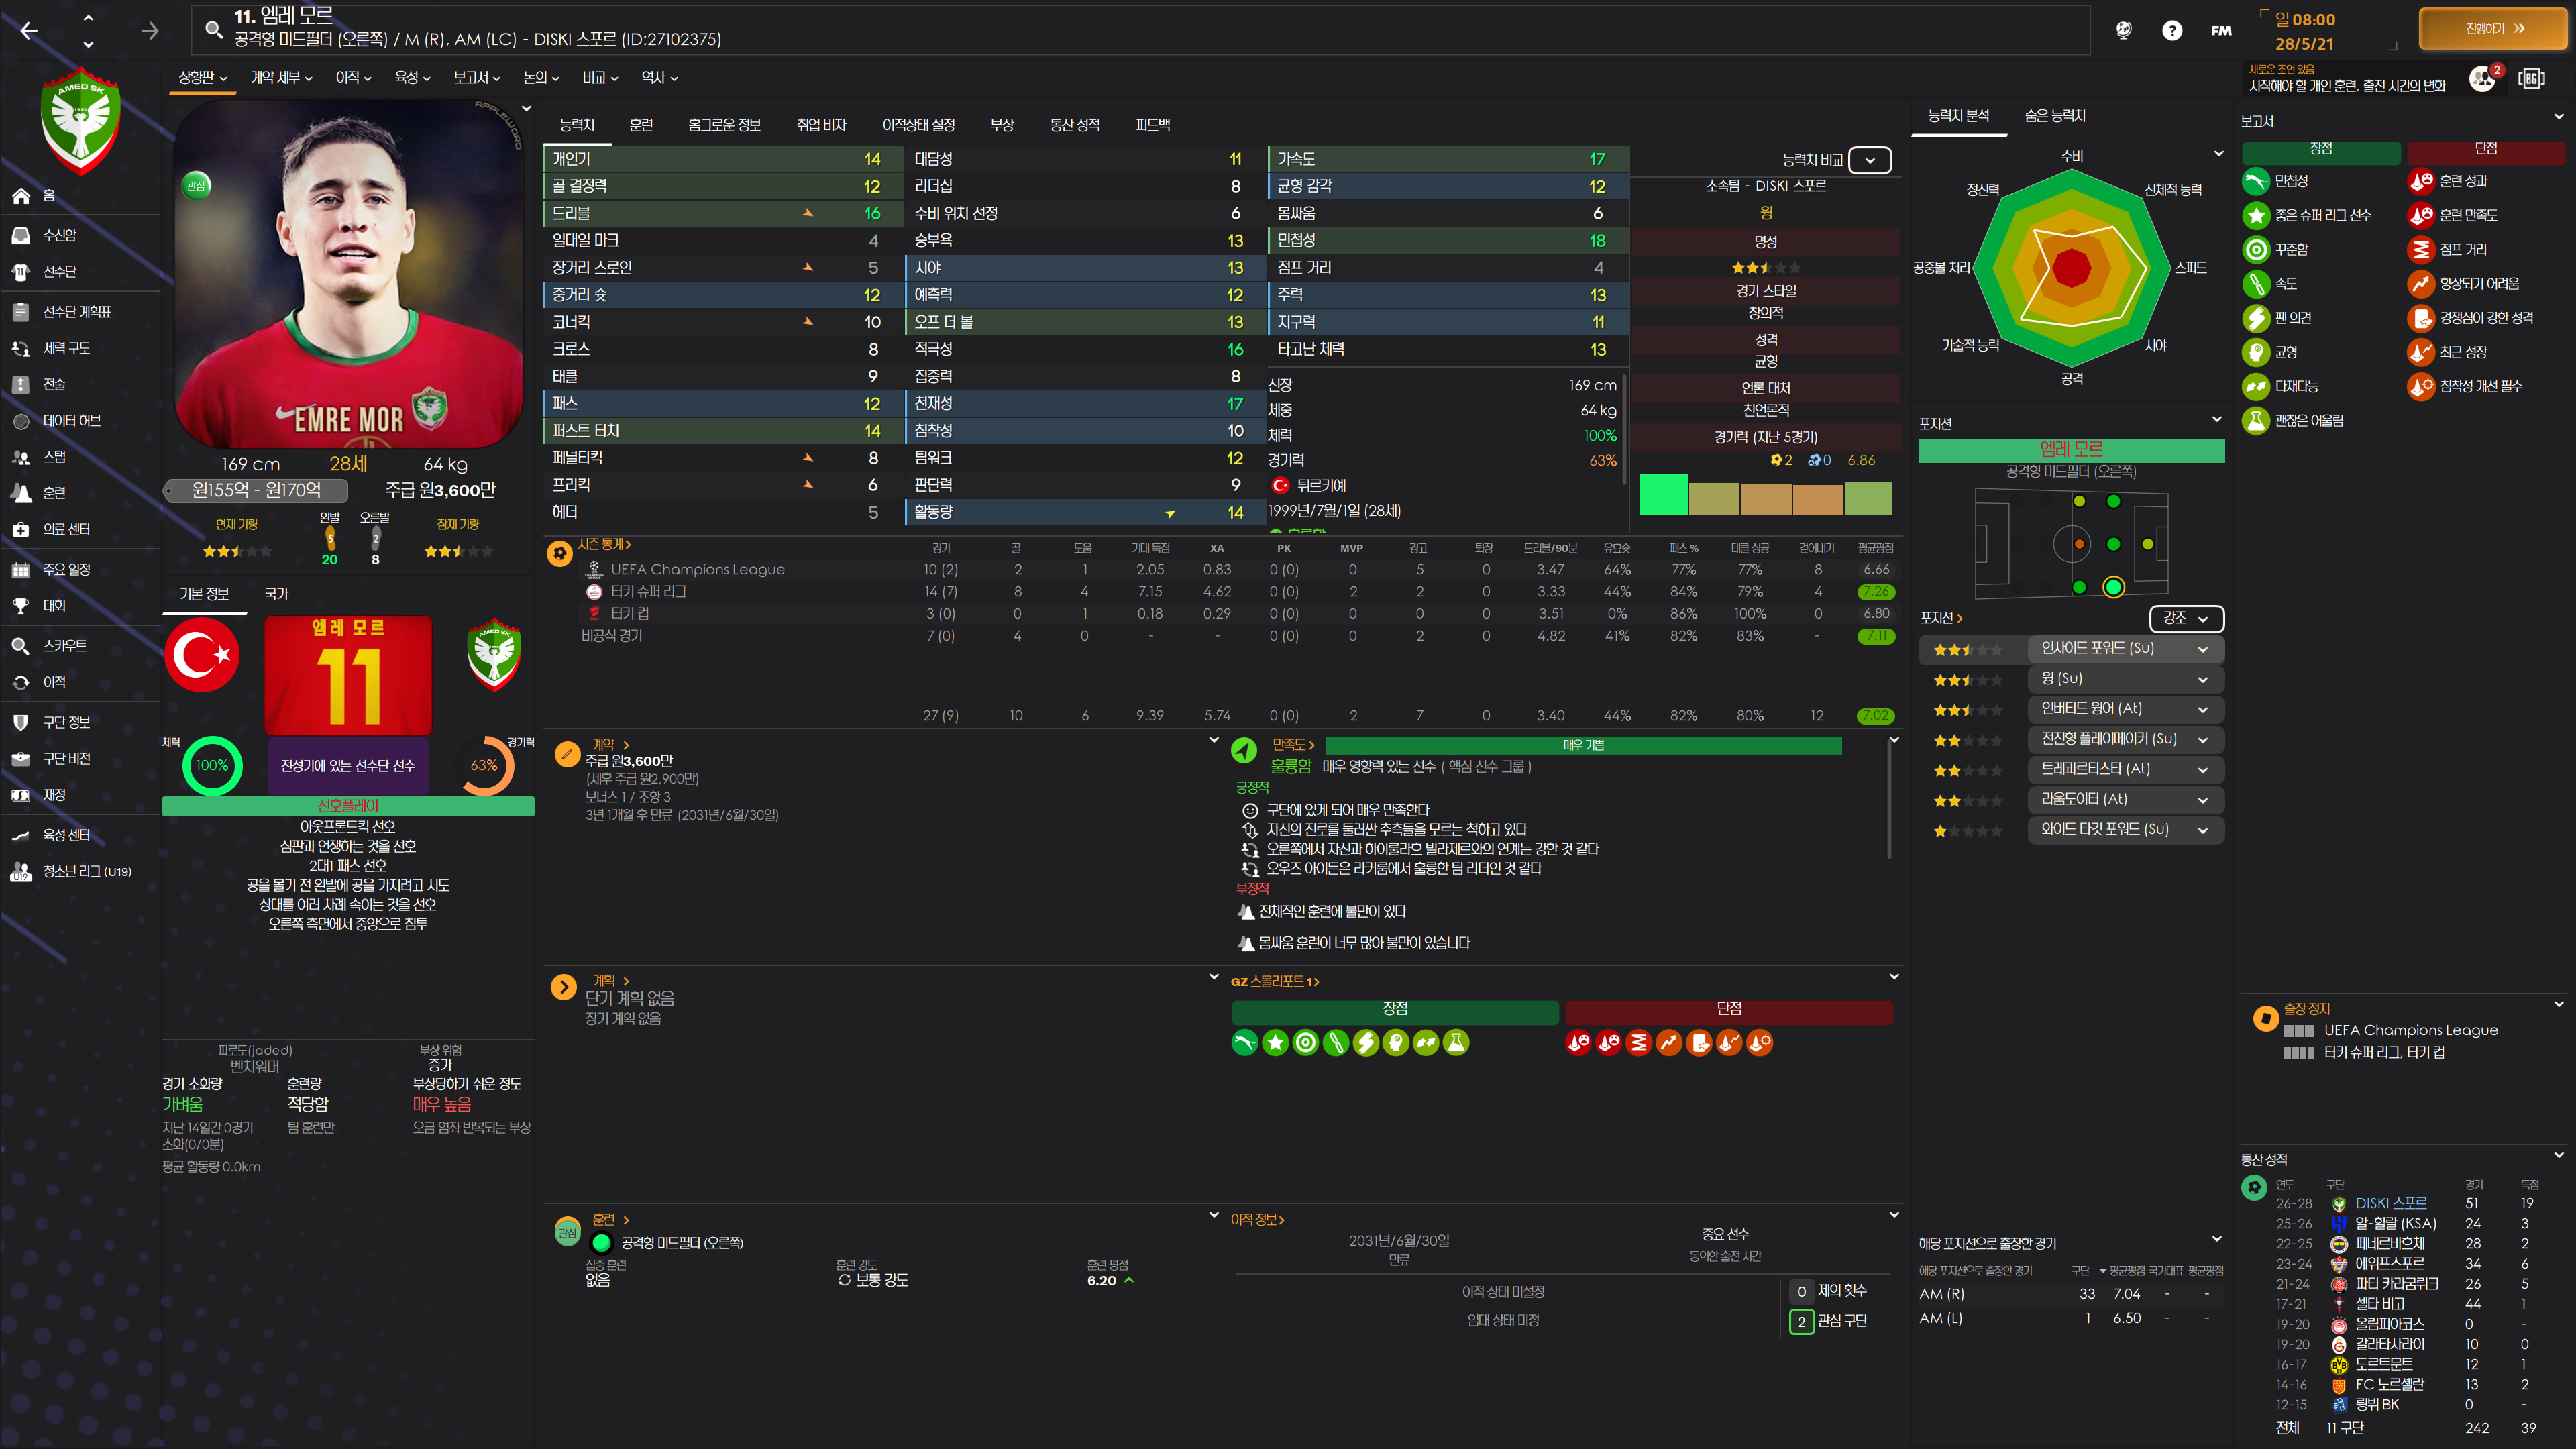Viewport: 2576px width, 1449px height.
Task: Open the help question mark icon
Action: point(2171,31)
